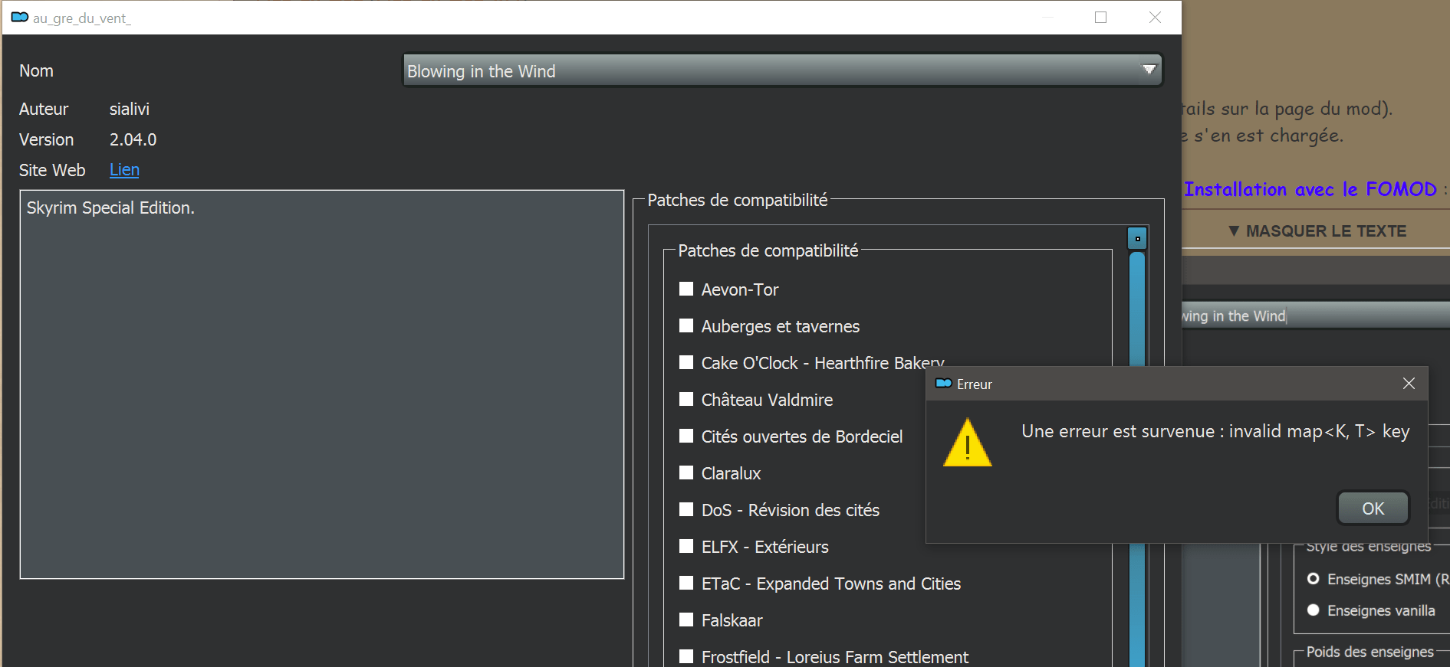Collapse the MASQUER LE TEXTE section
Viewport: 1450px width, 667px height.
coord(1317,231)
